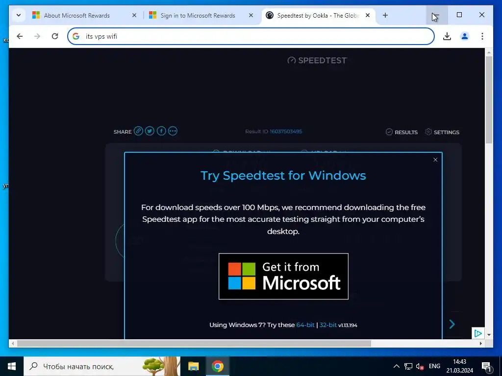This screenshot has height=376, width=502.
Task: Click the scroll right arrow
Action: click(481, 343)
